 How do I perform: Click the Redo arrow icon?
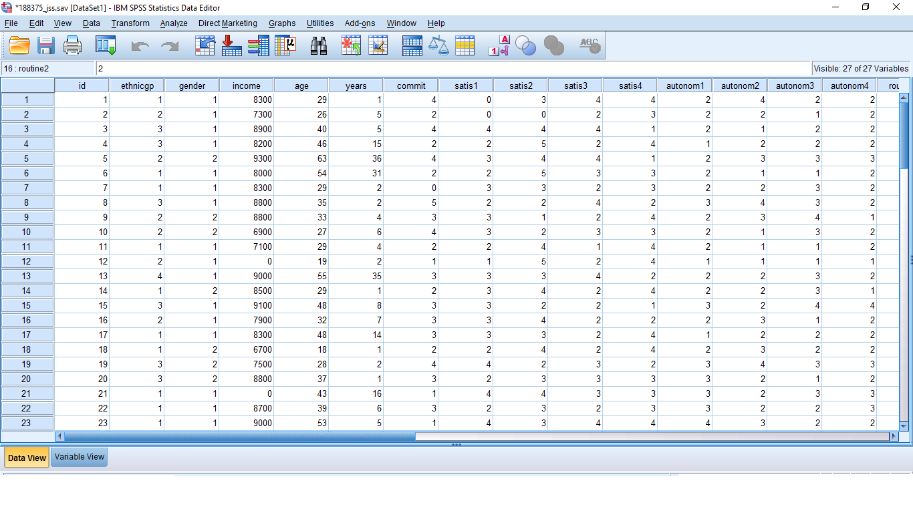[170, 46]
